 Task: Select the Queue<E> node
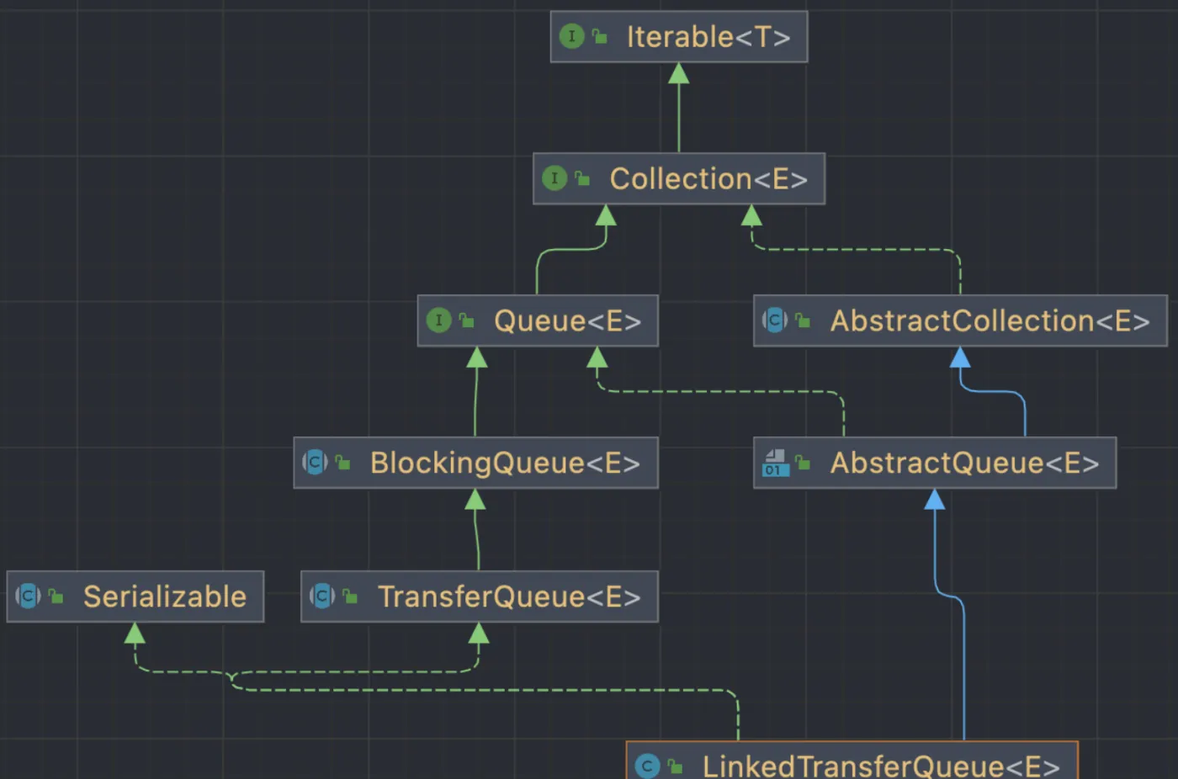coord(538,321)
